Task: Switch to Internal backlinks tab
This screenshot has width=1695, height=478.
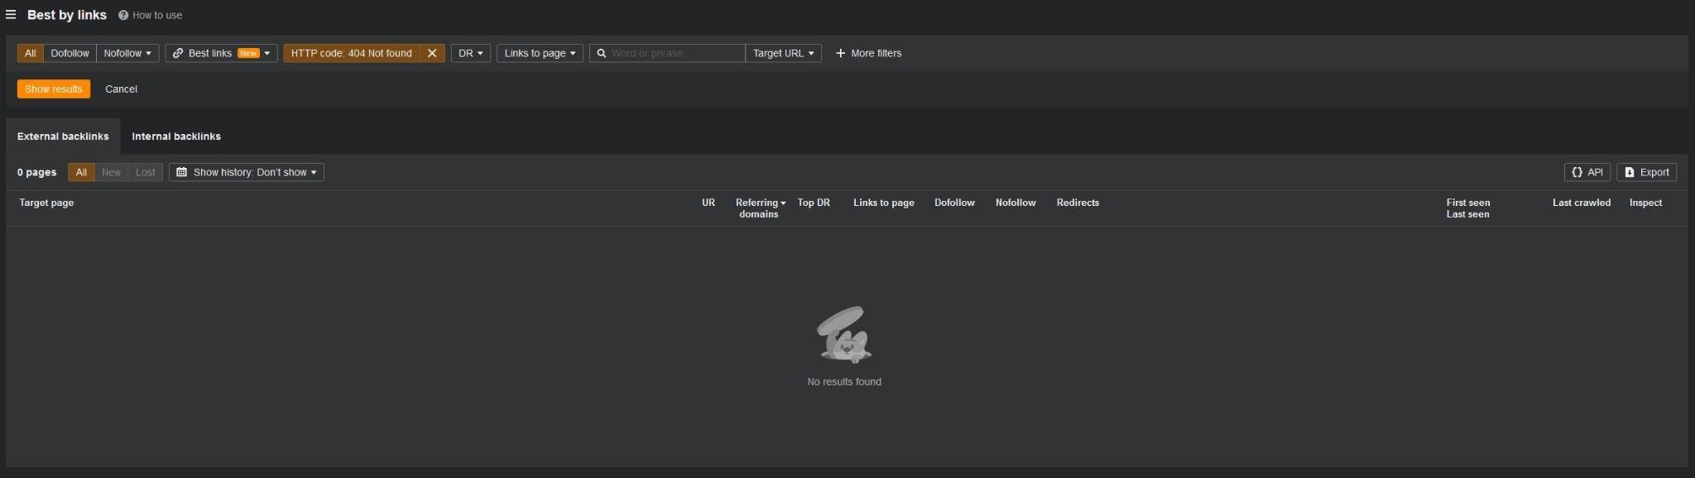Action: pyautogui.click(x=176, y=136)
